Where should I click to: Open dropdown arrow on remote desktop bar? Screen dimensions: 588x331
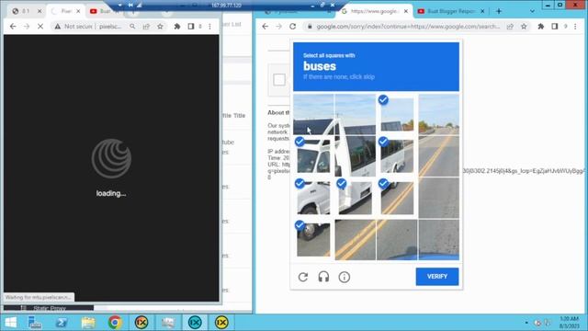(x=119, y=6)
